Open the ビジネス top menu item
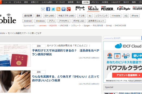142x94 pixels. coord(17,2)
